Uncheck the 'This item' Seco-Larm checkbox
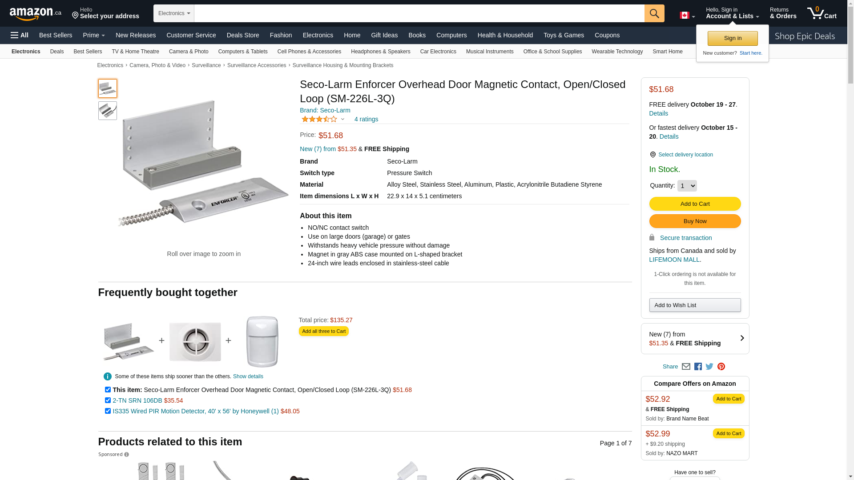 pos(108,390)
